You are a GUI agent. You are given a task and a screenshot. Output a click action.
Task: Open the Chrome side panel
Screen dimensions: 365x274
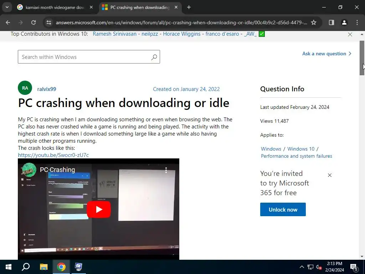331,22
